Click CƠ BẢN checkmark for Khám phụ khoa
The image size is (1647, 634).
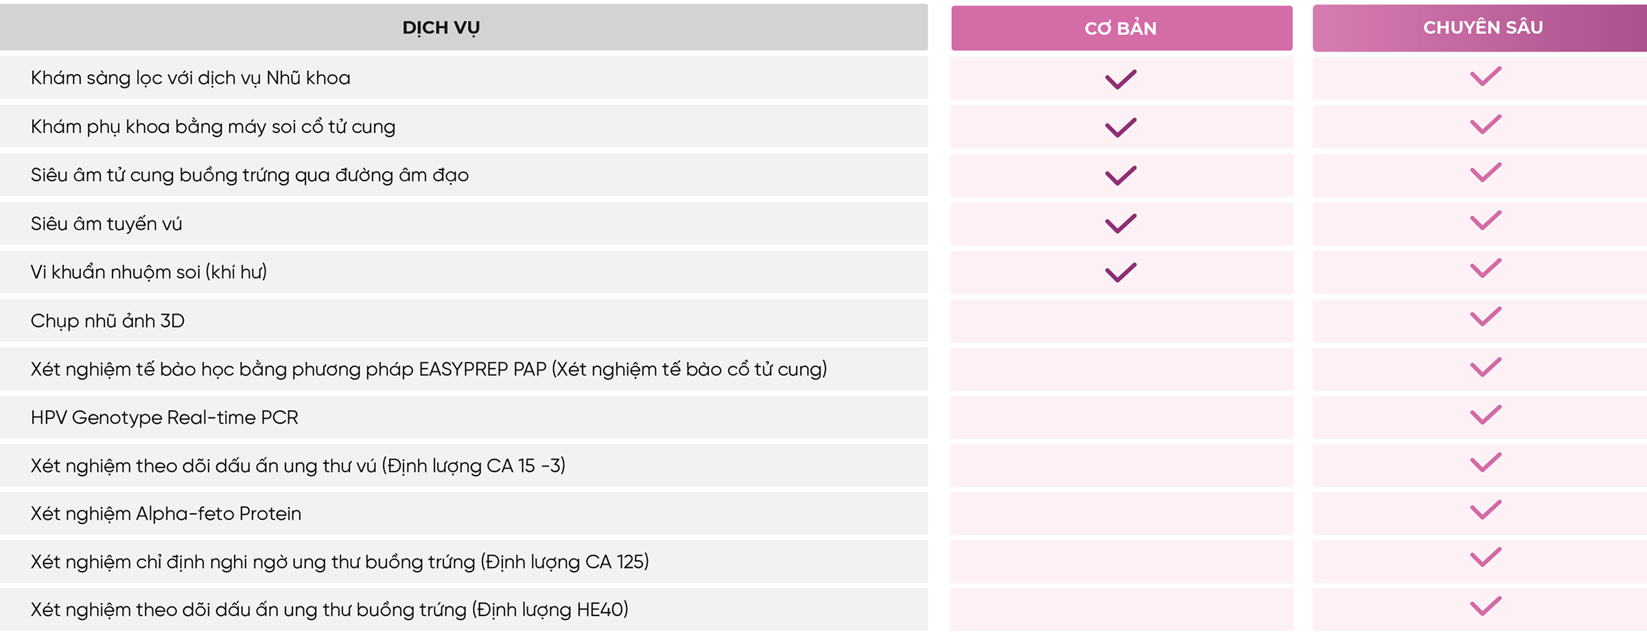[1121, 128]
